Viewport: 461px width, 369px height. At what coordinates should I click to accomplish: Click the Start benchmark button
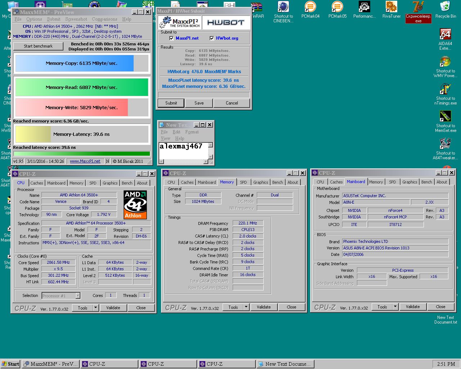pyautogui.click(x=38, y=46)
